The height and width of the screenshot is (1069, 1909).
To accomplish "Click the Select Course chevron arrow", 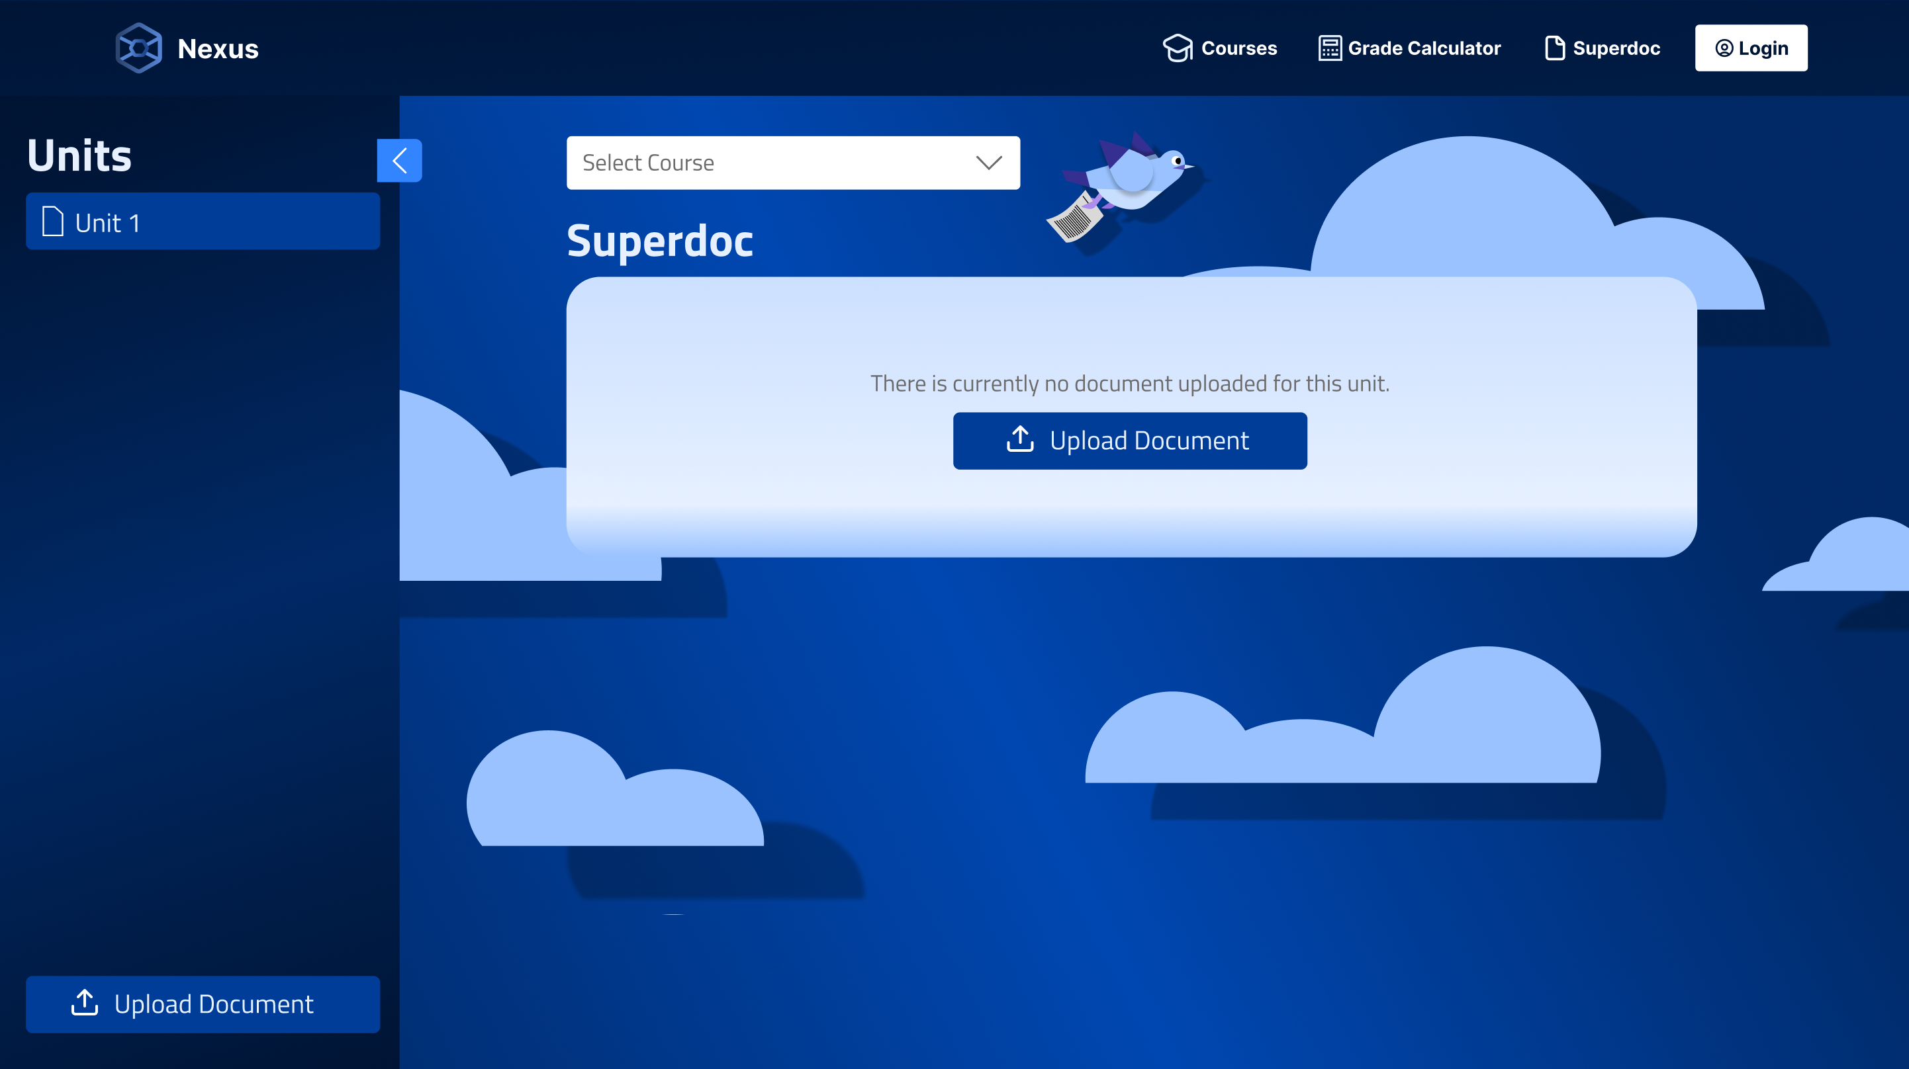I will 989,162.
